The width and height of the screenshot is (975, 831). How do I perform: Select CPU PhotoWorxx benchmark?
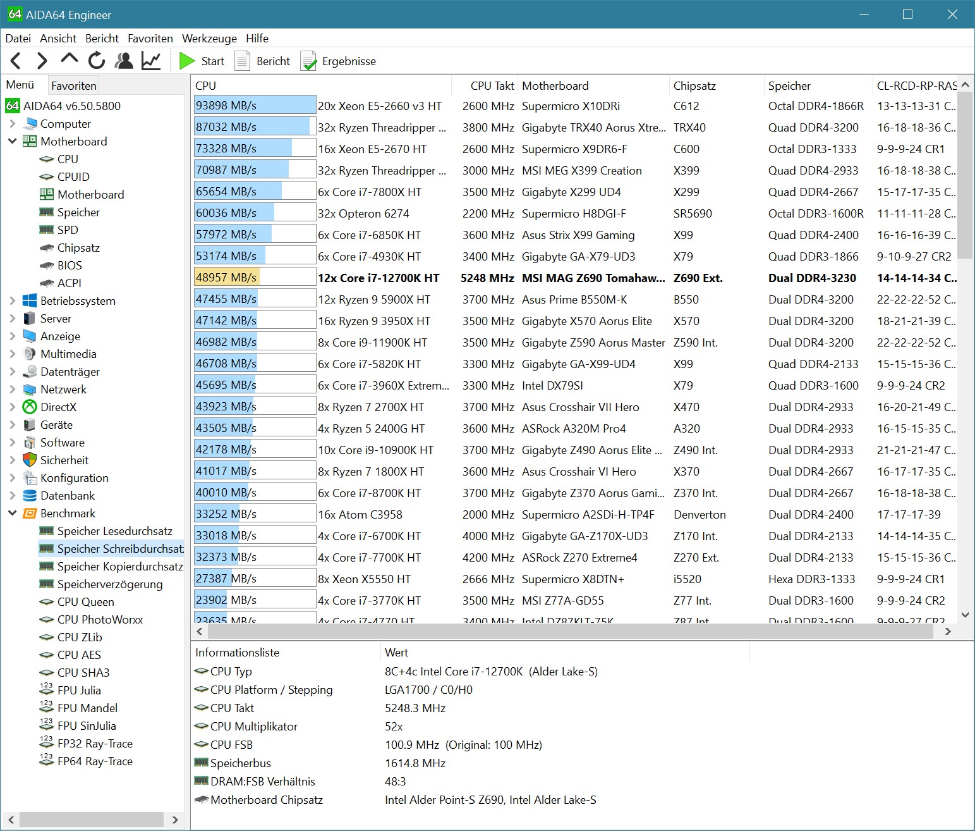100,619
